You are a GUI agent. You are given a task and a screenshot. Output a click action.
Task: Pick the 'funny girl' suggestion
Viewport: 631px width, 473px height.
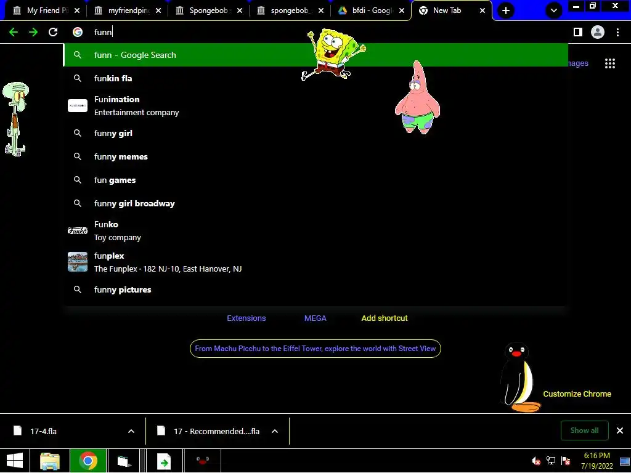(315, 133)
